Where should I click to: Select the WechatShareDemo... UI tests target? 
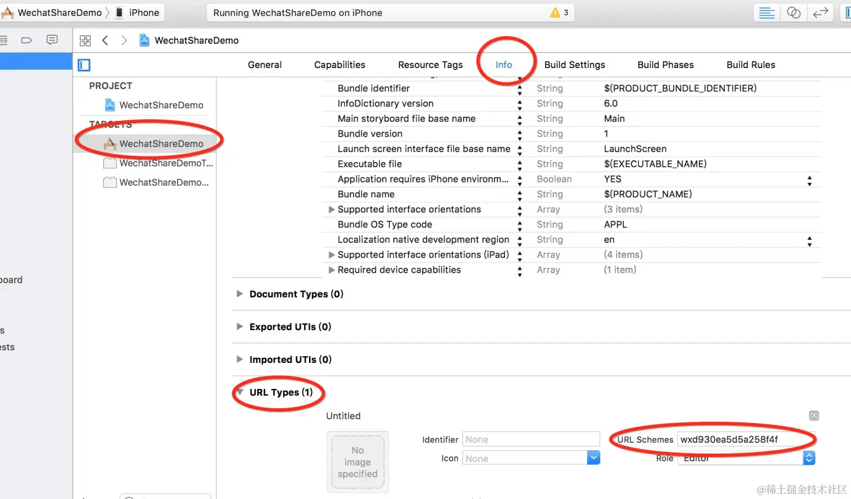[x=156, y=183]
